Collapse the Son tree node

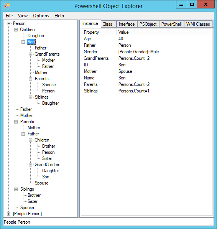coord(23,42)
